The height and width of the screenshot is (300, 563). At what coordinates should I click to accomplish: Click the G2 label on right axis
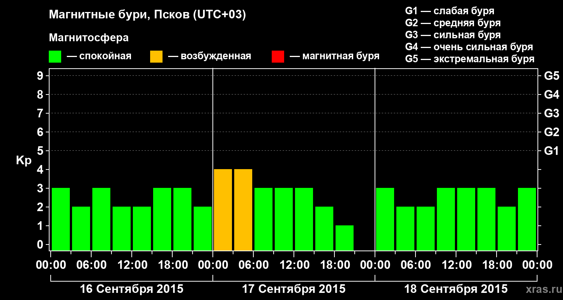click(x=551, y=132)
